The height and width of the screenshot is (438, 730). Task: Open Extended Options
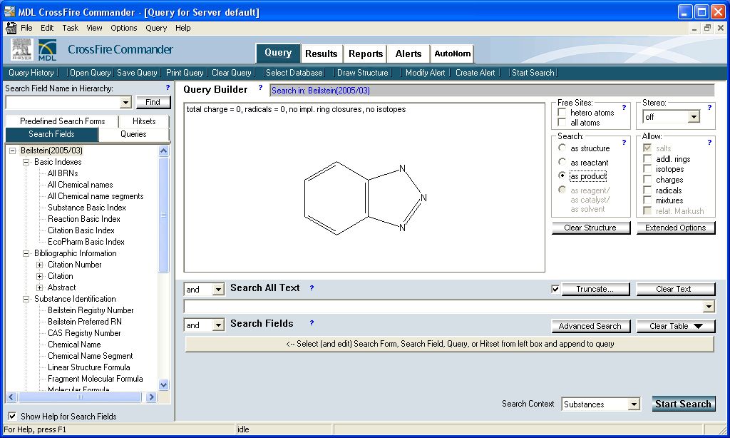click(676, 228)
